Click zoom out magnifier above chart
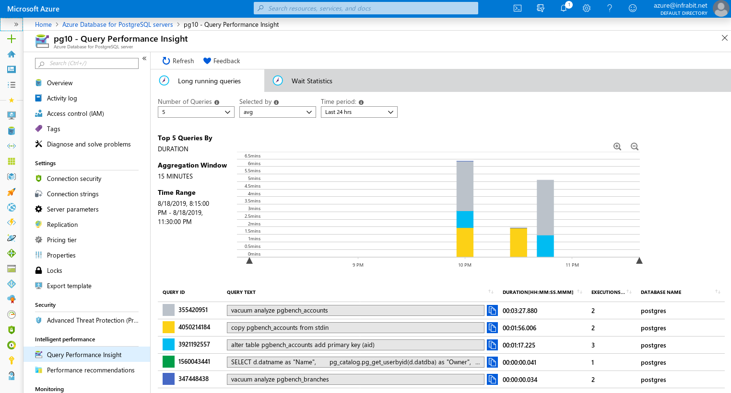Screen dimensions: 731x393 pyautogui.click(x=635, y=146)
